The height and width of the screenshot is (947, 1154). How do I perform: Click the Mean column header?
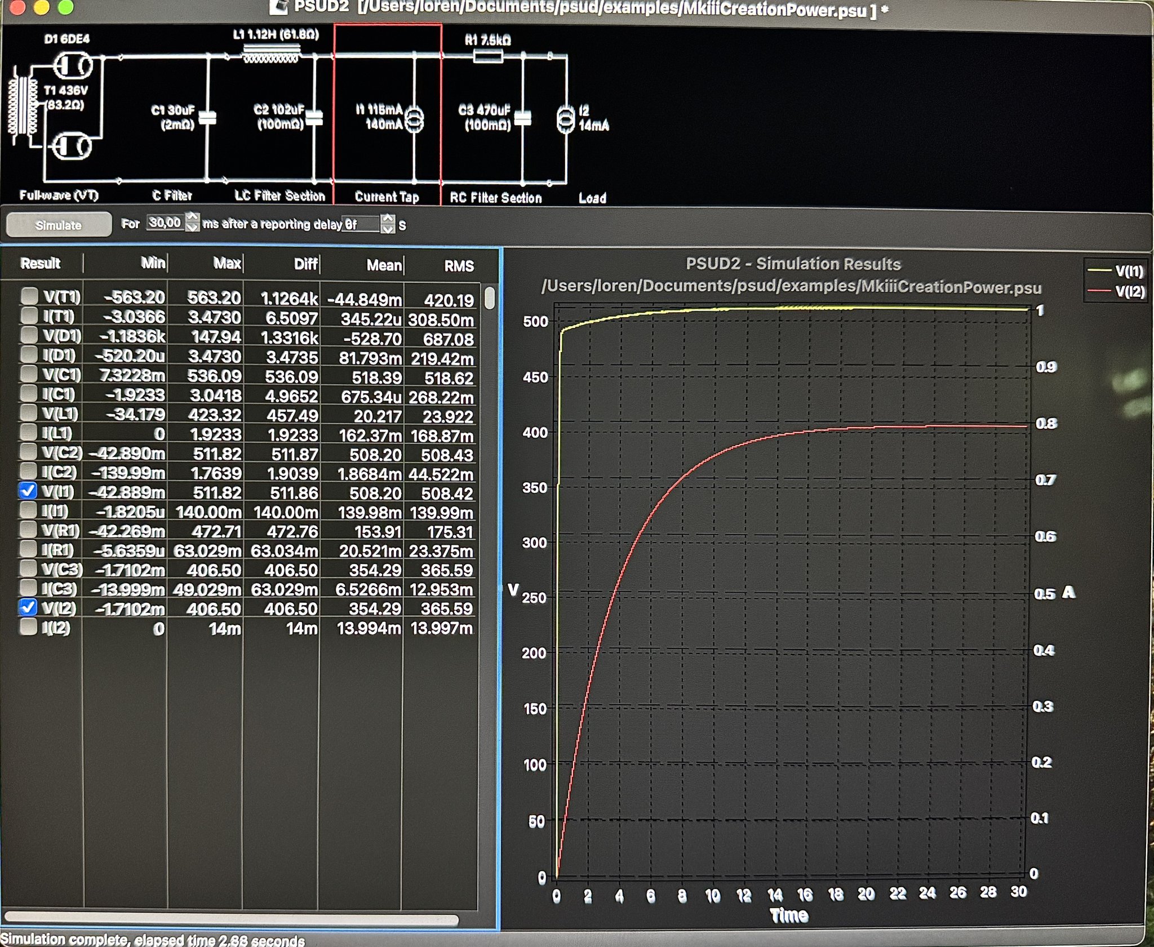(x=384, y=265)
